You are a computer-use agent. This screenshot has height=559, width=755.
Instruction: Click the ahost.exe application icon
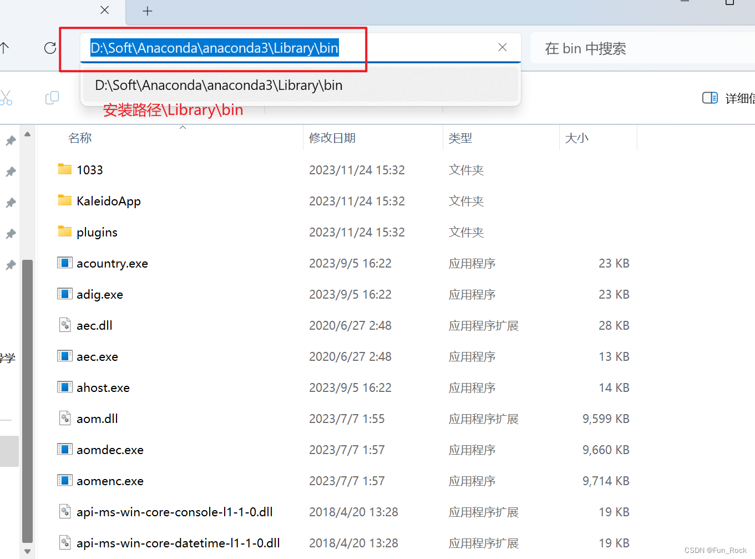[x=65, y=387]
